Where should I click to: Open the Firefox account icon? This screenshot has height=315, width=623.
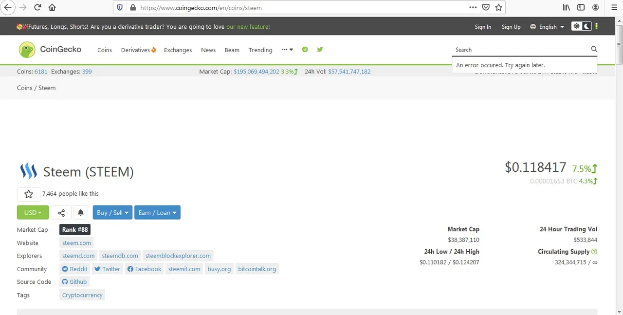(595, 7)
